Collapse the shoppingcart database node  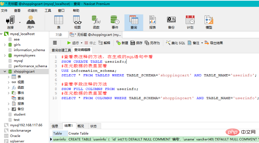coord(5,71)
